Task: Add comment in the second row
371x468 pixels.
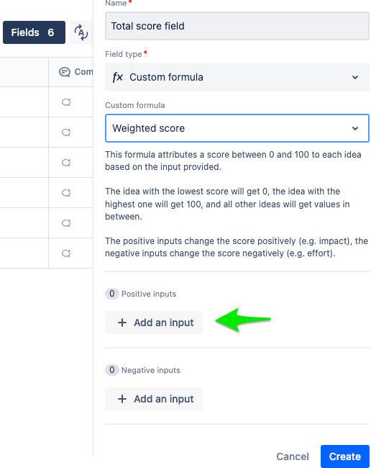Action: [66, 132]
